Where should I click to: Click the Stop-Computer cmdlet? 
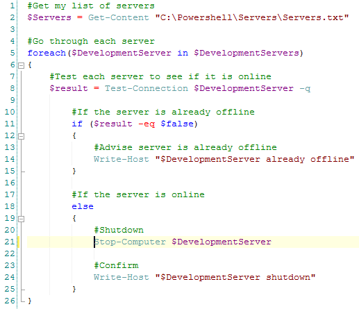[130, 242]
